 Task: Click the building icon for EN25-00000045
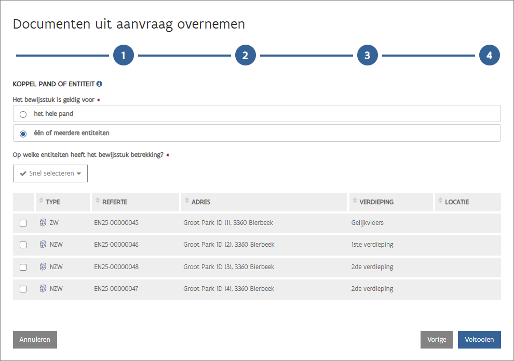[x=43, y=223]
